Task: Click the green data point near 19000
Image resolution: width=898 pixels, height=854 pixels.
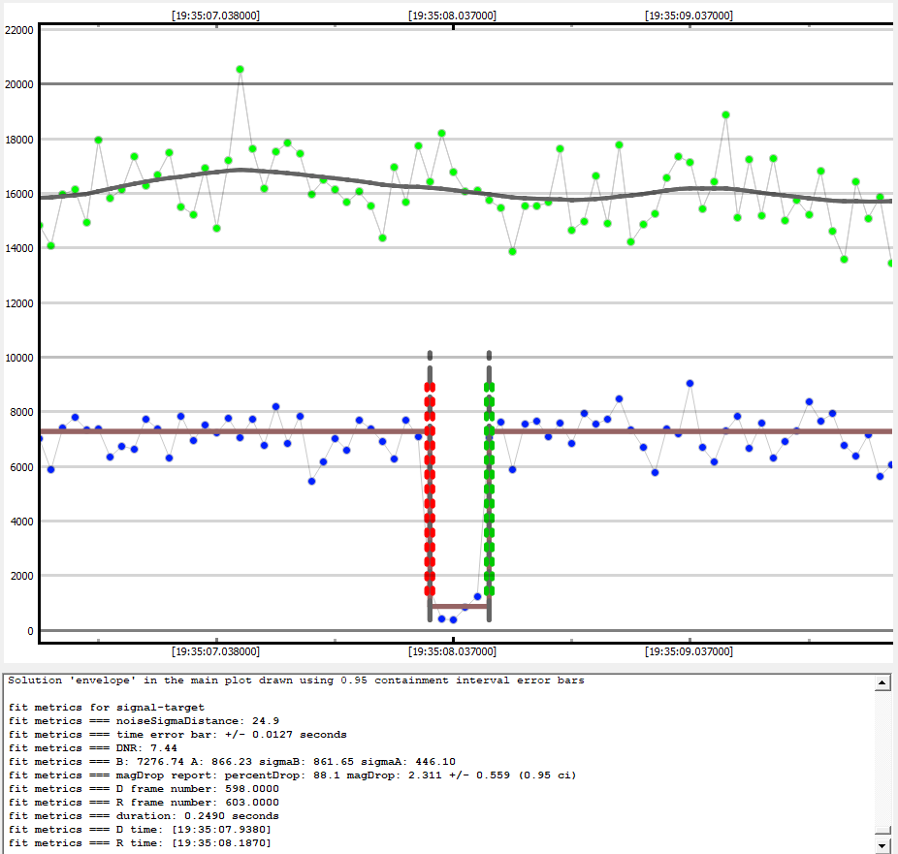Action: 725,115
